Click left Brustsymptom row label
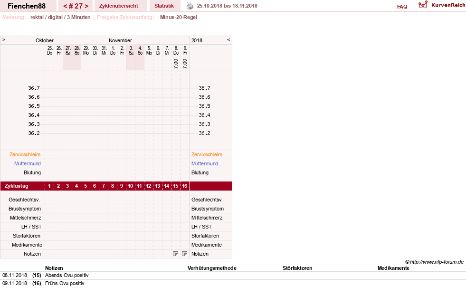466x296 pixels. coord(25,209)
